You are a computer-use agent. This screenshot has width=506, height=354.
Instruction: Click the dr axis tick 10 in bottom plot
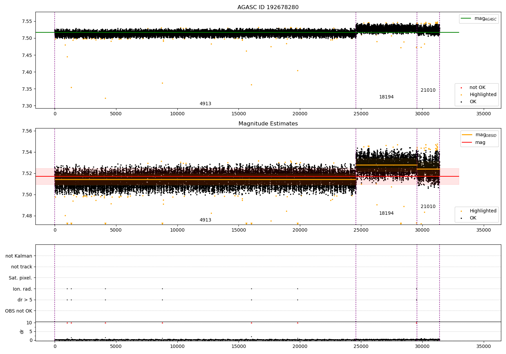pos(29,323)
